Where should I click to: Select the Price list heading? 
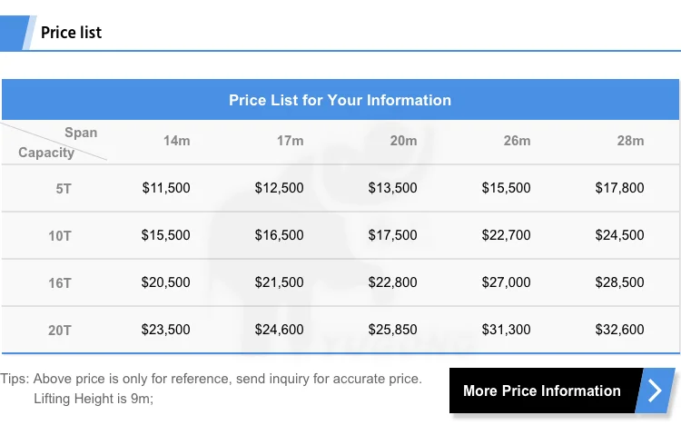point(71,33)
